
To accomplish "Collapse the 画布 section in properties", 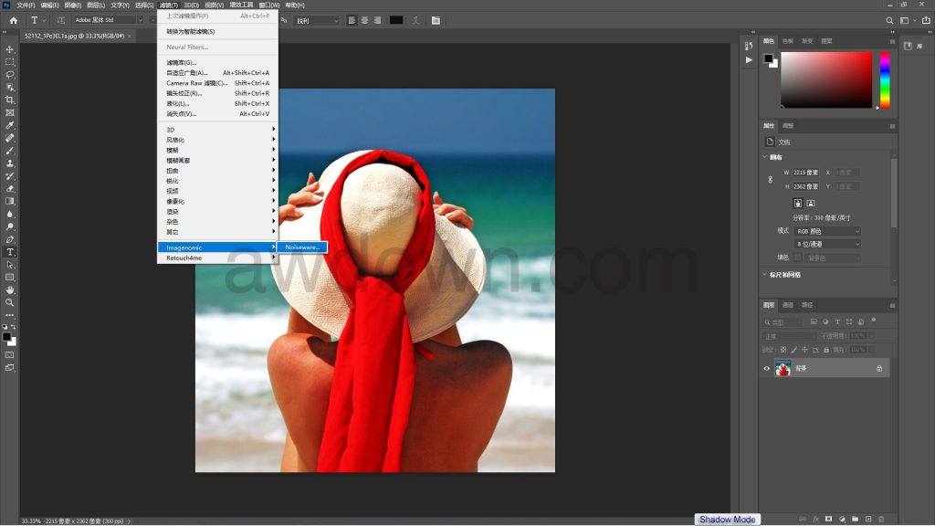I will coord(765,157).
